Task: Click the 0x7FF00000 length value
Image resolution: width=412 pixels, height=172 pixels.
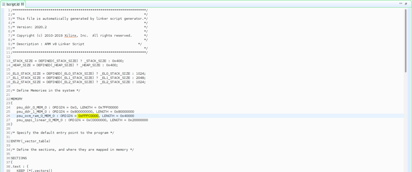Action: pos(108,107)
